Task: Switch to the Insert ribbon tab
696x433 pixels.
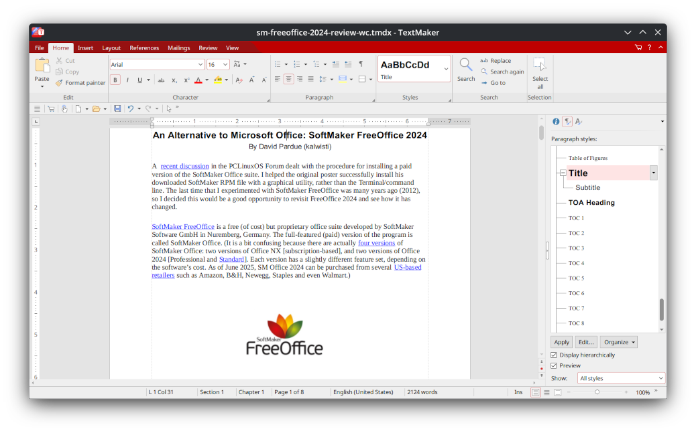Action: click(x=85, y=48)
